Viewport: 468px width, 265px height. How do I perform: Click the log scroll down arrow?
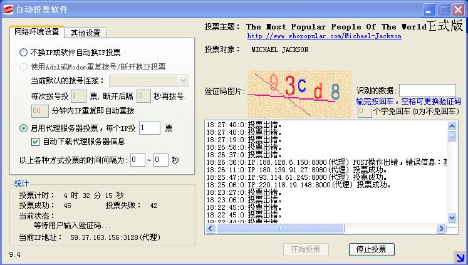pyautogui.click(x=452, y=217)
